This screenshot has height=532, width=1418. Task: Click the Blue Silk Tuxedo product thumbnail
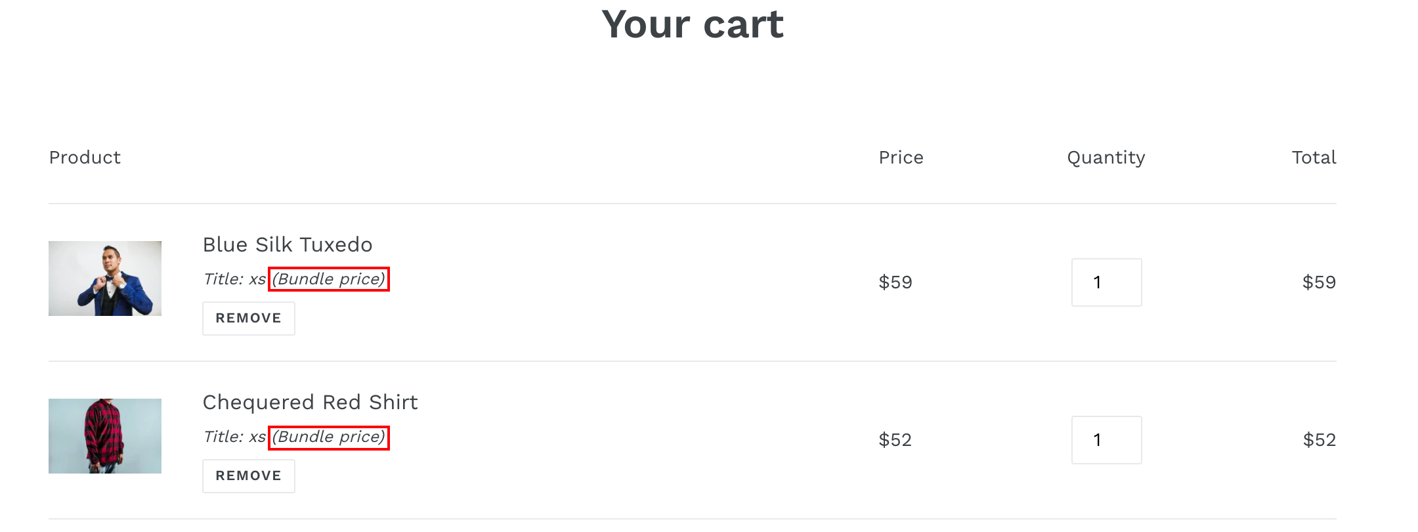[105, 278]
